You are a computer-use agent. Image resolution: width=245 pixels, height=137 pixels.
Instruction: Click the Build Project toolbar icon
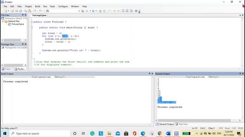[x=82, y=11]
